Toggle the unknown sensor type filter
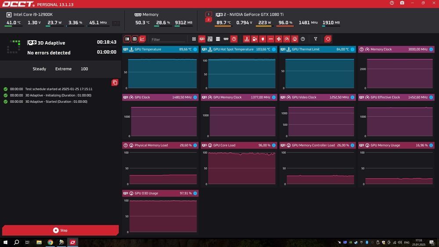439x247 pixels. click(302, 39)
